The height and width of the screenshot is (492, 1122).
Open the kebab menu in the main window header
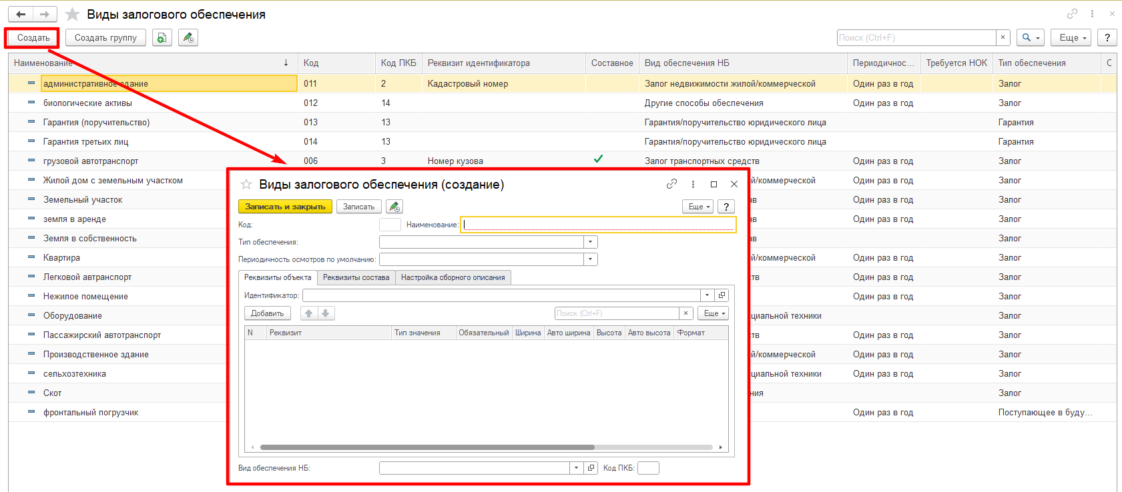click(1092, 14)
